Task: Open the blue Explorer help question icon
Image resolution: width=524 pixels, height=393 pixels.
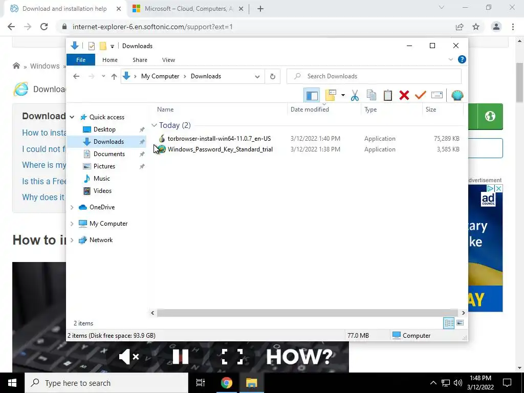Action: (x=462, y=59)
